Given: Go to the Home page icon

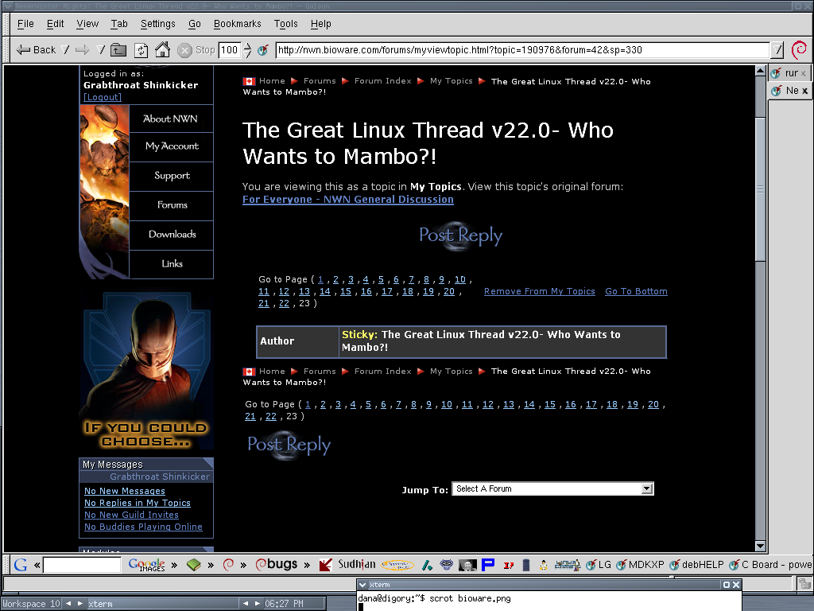Looking at the screenshot, I should [x=162, y=50].
